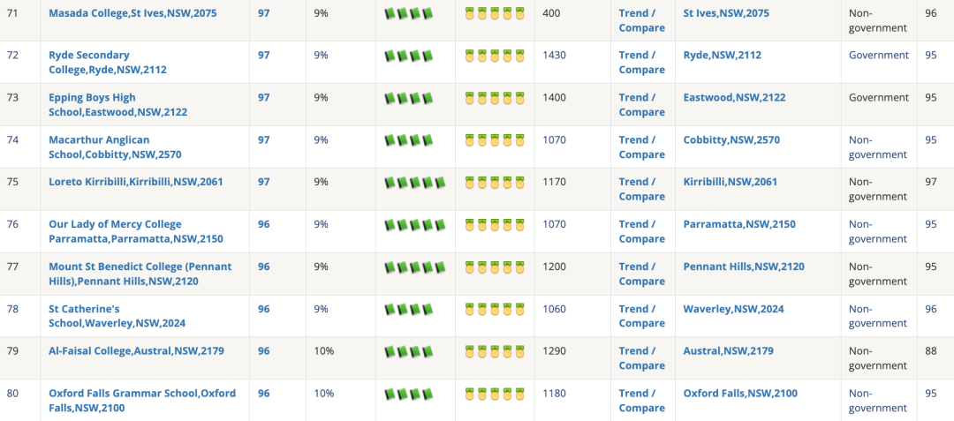This screenshot has width=954, height=421.
Task: Click score 96 link for Oxford Falls Grammar
Action: (263, 393)
